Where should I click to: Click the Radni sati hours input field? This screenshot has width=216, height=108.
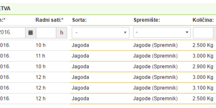[x=46, y=33]
